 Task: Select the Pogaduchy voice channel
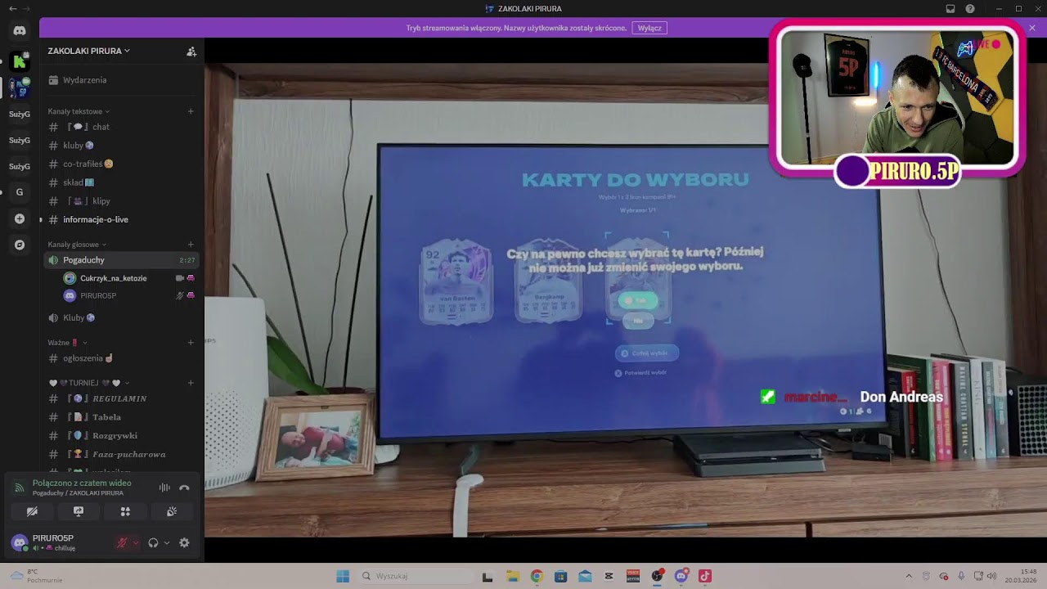point(121,260)
